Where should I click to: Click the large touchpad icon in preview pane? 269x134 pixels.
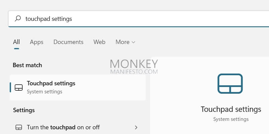coord(230,84)
